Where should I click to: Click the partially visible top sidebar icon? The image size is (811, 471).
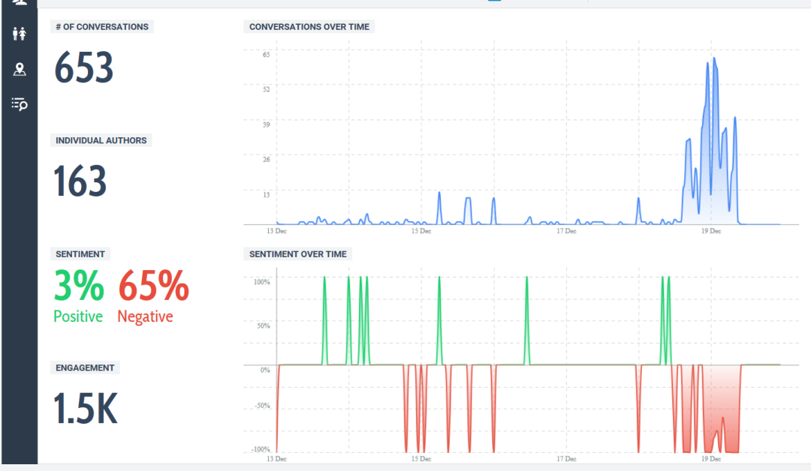click(20, 3)
